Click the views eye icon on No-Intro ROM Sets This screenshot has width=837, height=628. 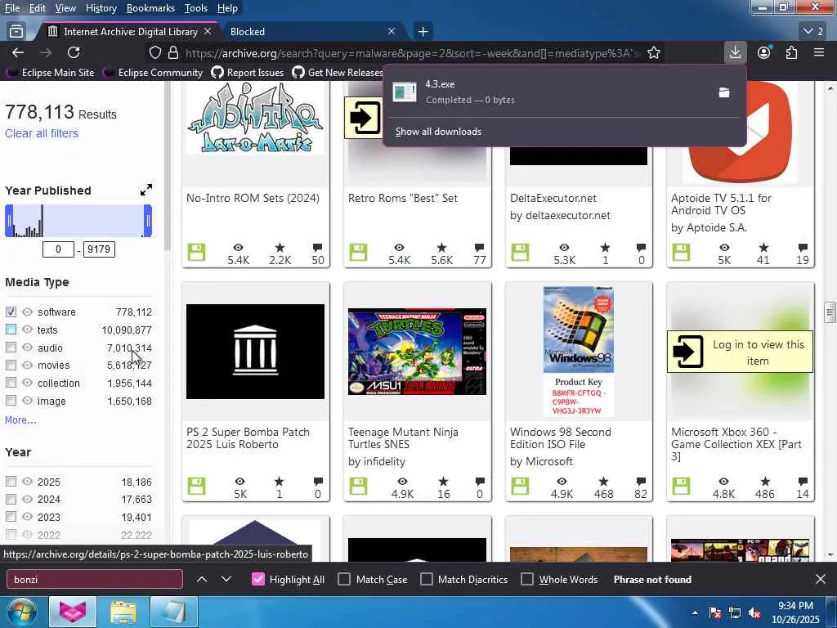238,247
